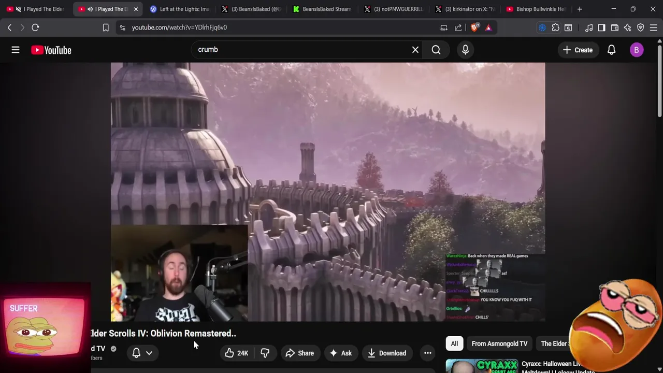Select the 'From Asmongold TV' chip
The height and width of the screenshot is (373, 663).
pyautogui.click(x=499, y=343)
